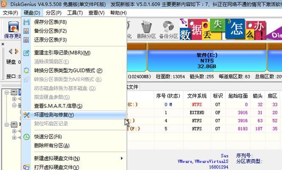Click starting cylinder value 8193
This screenshot has height=170, width=282.
coord(243,129)
